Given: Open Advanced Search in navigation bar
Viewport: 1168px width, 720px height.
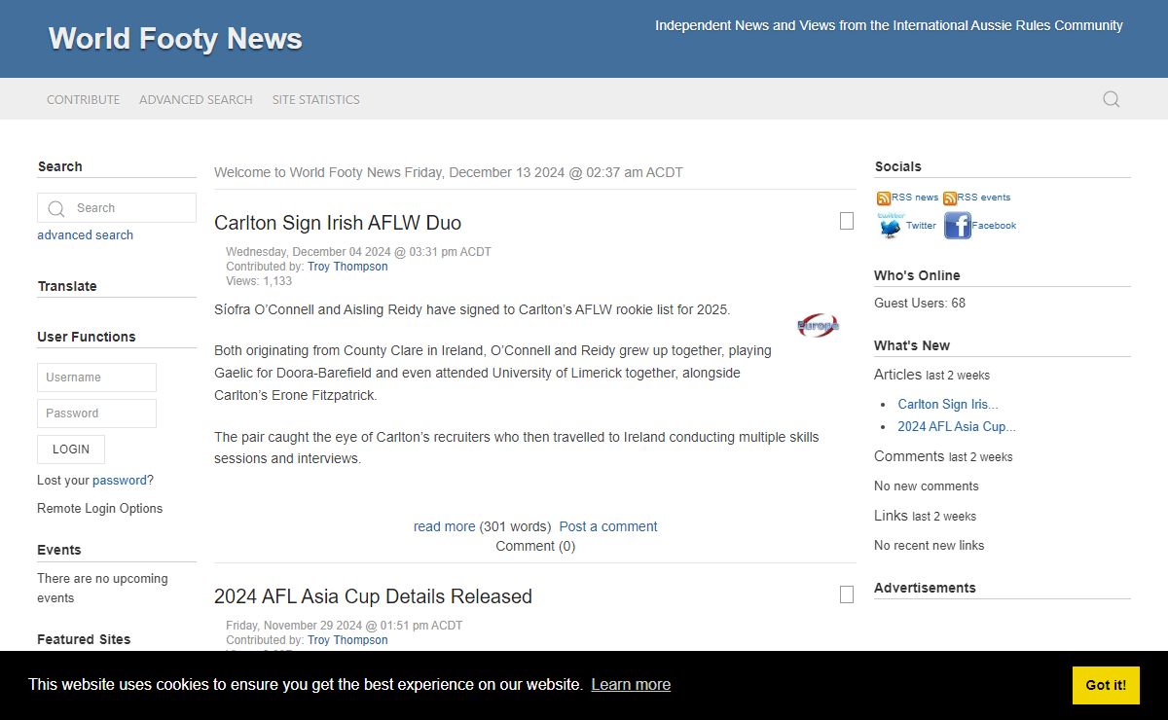Looking at the screenshot, I should [x=196, y=99].
